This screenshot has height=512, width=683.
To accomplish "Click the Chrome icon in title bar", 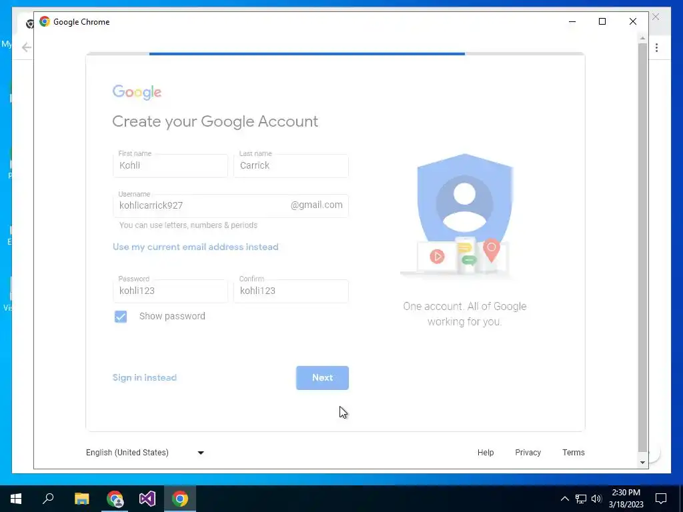I will click(45, 22).
